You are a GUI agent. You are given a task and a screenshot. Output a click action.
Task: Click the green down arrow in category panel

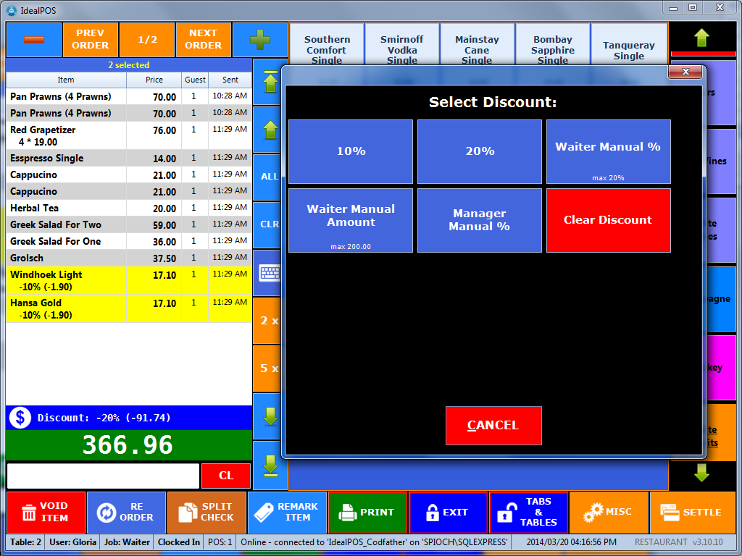701,473
